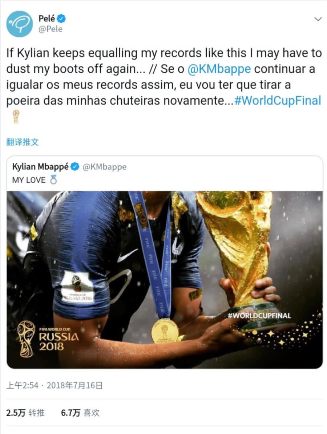View the 2.5万 转推 retweets list
The width and height of the screenshot is (327, 434).
pyautogui.click(x=25, y=413)
